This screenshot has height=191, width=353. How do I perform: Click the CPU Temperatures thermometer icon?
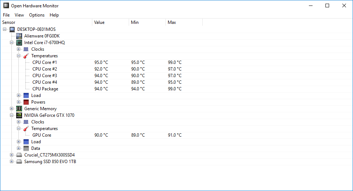[x=26, y=55]
